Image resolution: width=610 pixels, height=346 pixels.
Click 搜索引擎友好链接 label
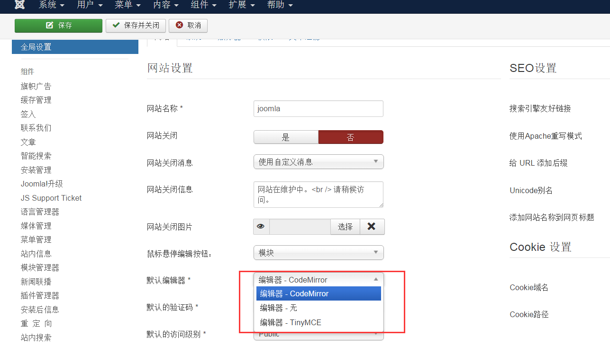click(x=540, y=108)
